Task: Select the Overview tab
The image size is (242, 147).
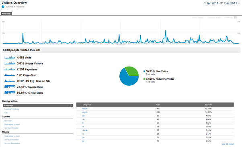Action: (6, 14)
